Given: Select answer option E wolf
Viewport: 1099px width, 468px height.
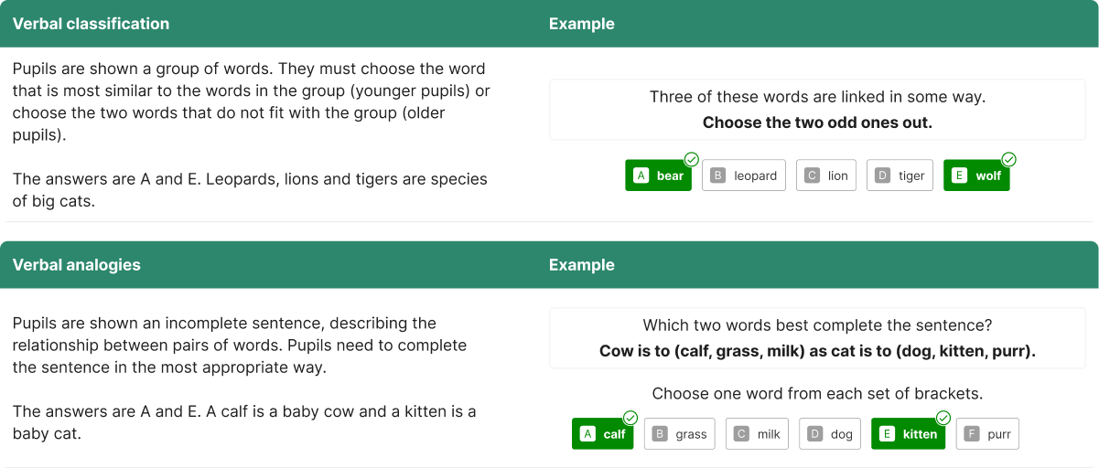Looking at the screenshot, I should click(976, 175).
